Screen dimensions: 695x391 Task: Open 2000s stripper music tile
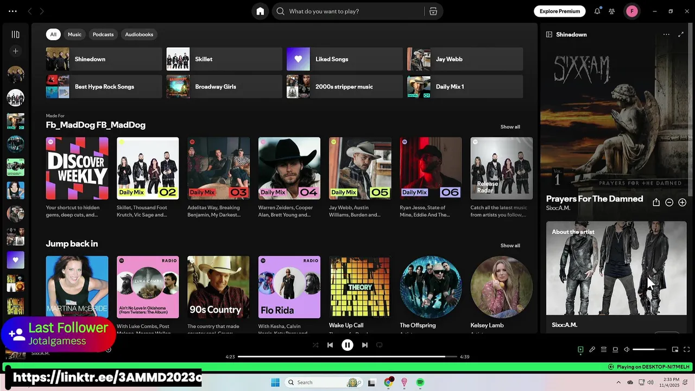345,87
